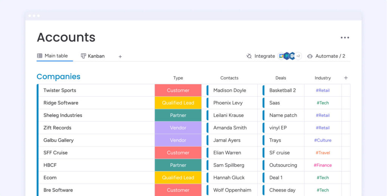Open the Saas deal

[x=274, y=103]
